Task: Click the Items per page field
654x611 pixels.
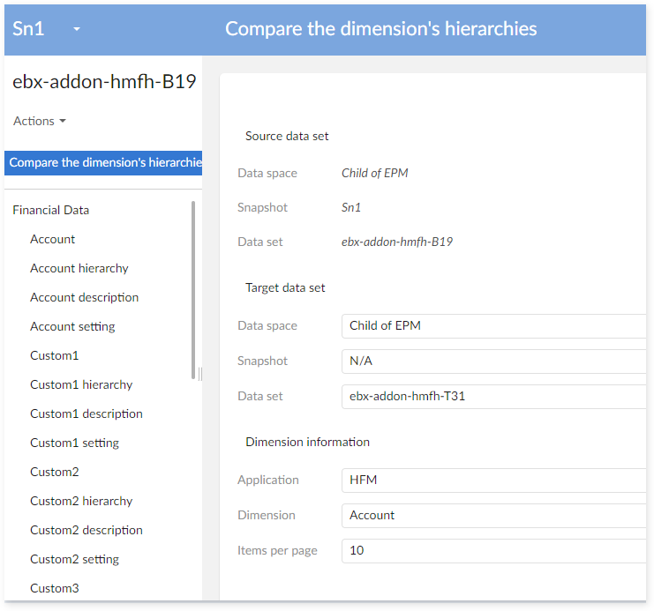Action: (492, 550)
